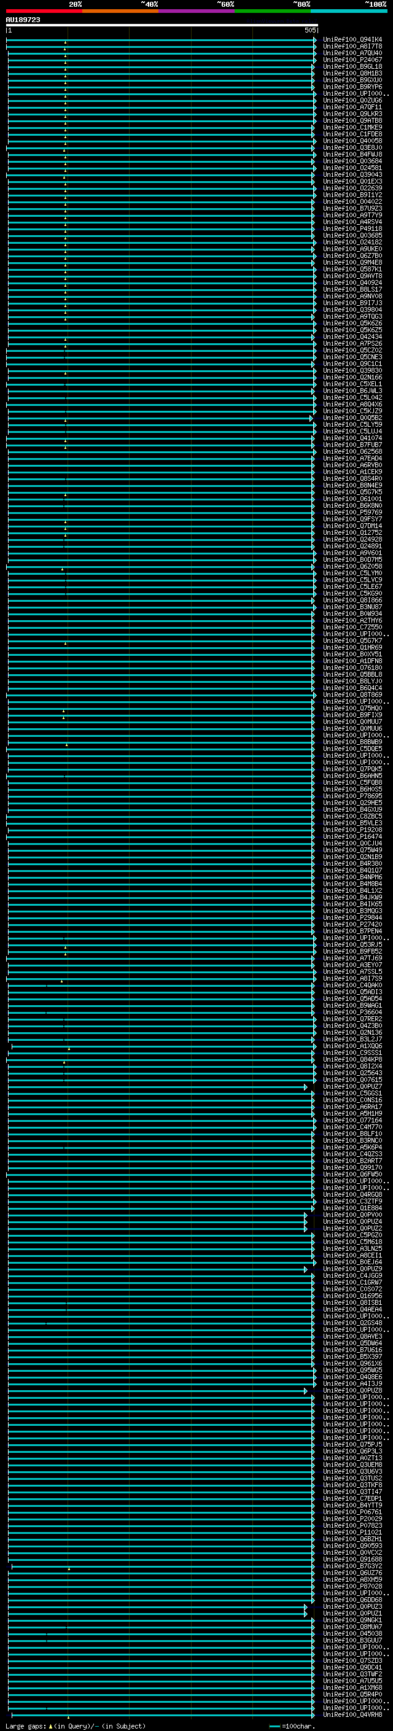Select label UniRef100_Q41074
This screenshot has width=393, height=1731.
(x=352, y=438)
